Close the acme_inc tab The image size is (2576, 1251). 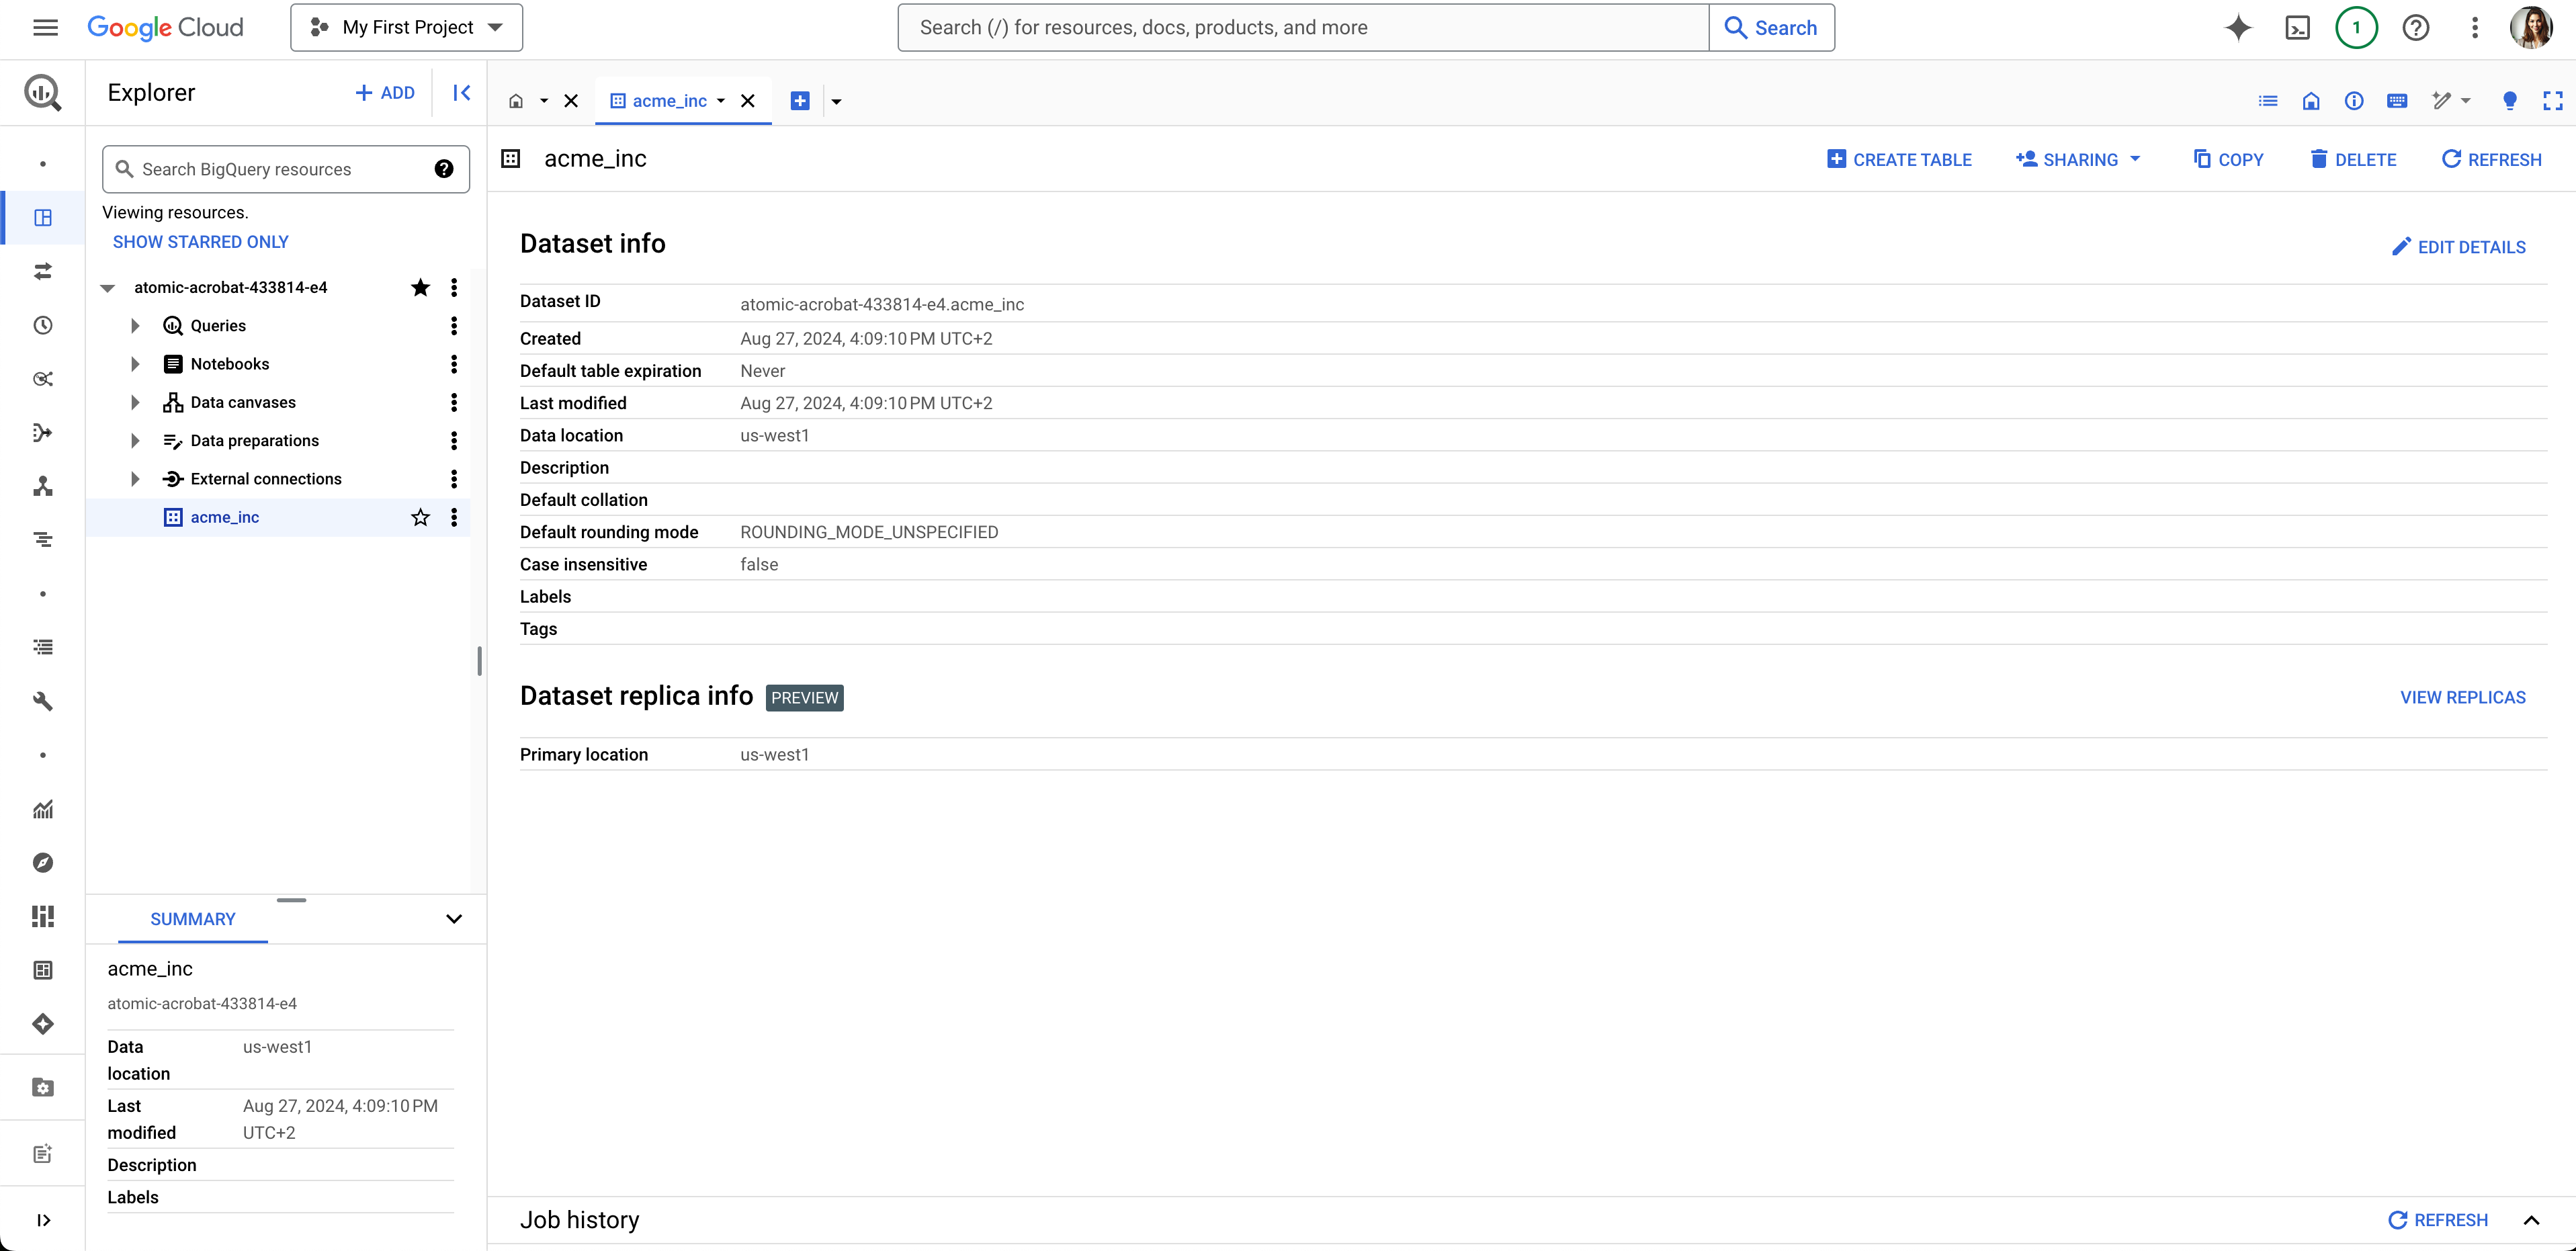(747, 101)
